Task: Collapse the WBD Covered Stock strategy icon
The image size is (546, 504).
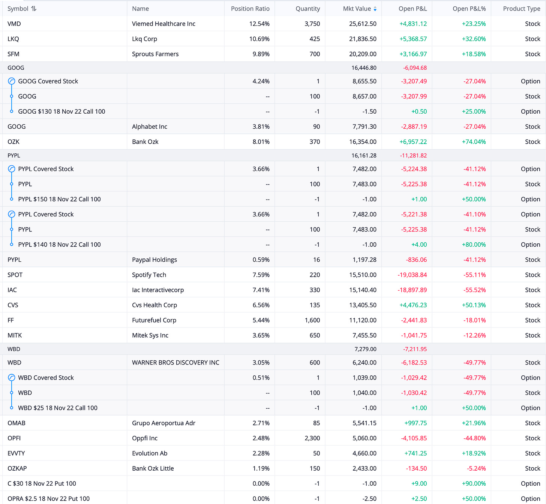Action: (12, 378)
